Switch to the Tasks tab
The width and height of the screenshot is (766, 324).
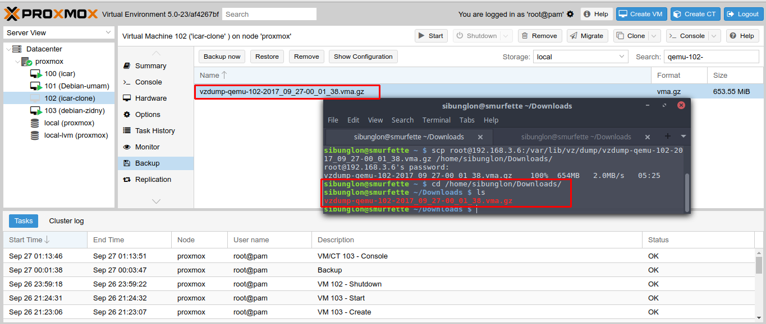(24, 221)
